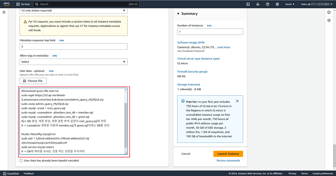The height and width of the screenshot is (176, 336).
Task: Dismiss the Free tier notice
Action: (237, 101)
